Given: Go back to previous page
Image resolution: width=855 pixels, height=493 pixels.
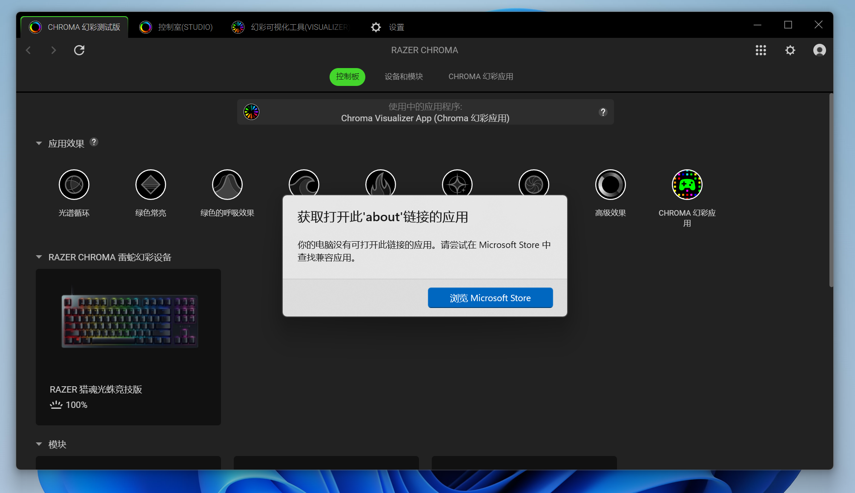Looking at the screenshot, I should click(x=29, y=50).
